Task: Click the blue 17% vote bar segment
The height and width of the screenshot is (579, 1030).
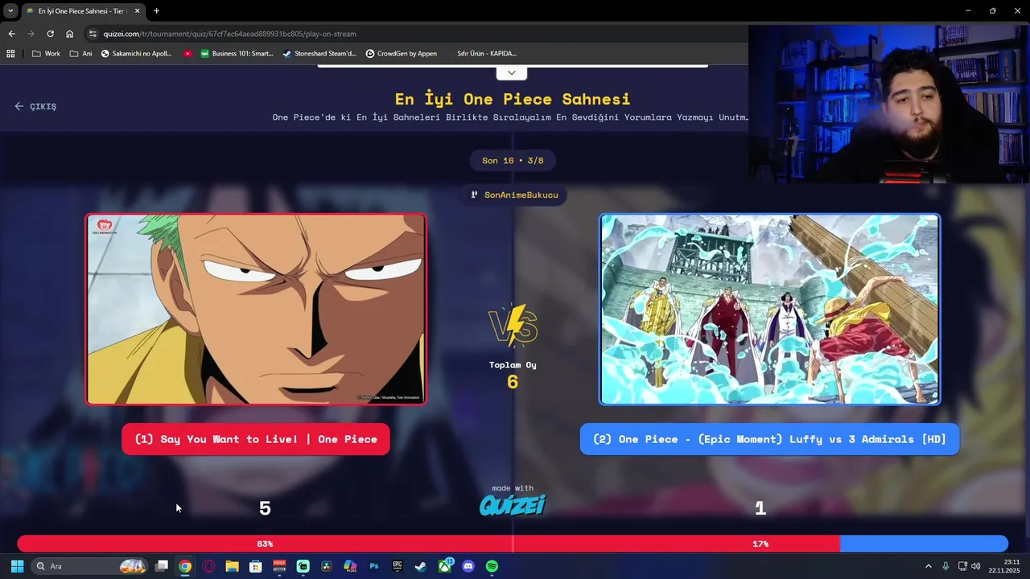Action: point(924,544)
